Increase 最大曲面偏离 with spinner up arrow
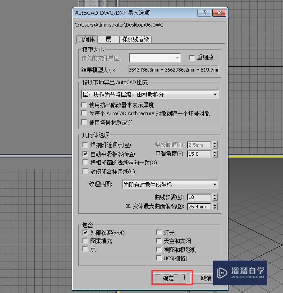Screen dimensions: 283x293 point(215,205)
